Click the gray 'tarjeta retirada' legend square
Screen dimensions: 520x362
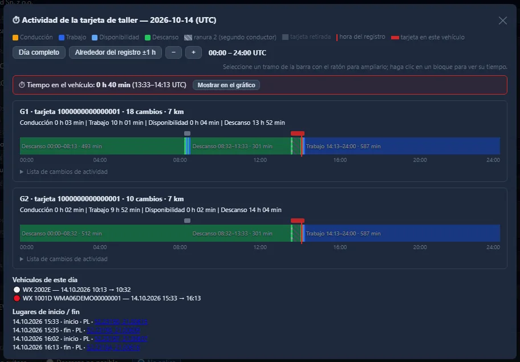285,37
